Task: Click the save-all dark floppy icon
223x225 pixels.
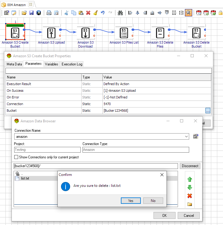Action: tap(39, 13)
